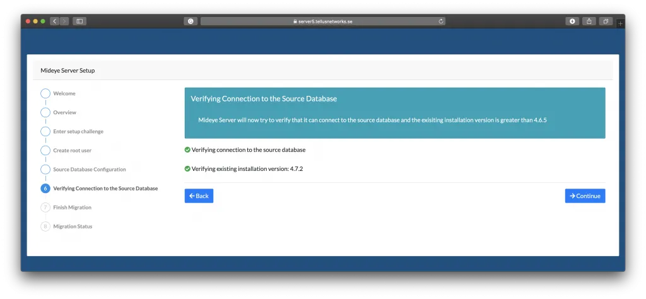
Task: Click the blue panel heading Verifying Connection
Action: (264, 99)
